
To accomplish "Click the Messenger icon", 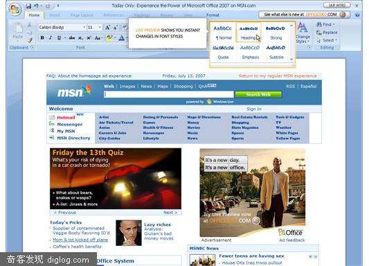I will tap(51, 124).
